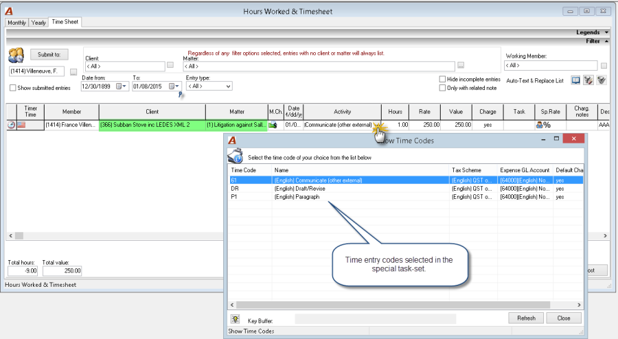Open the Date from calendar dropdown
This screenshot has width=618, height=339.
click(122, 86)
